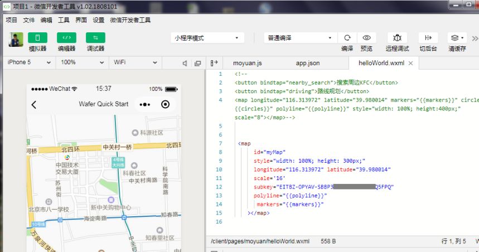Open the 文件 menu

point(29,20)
